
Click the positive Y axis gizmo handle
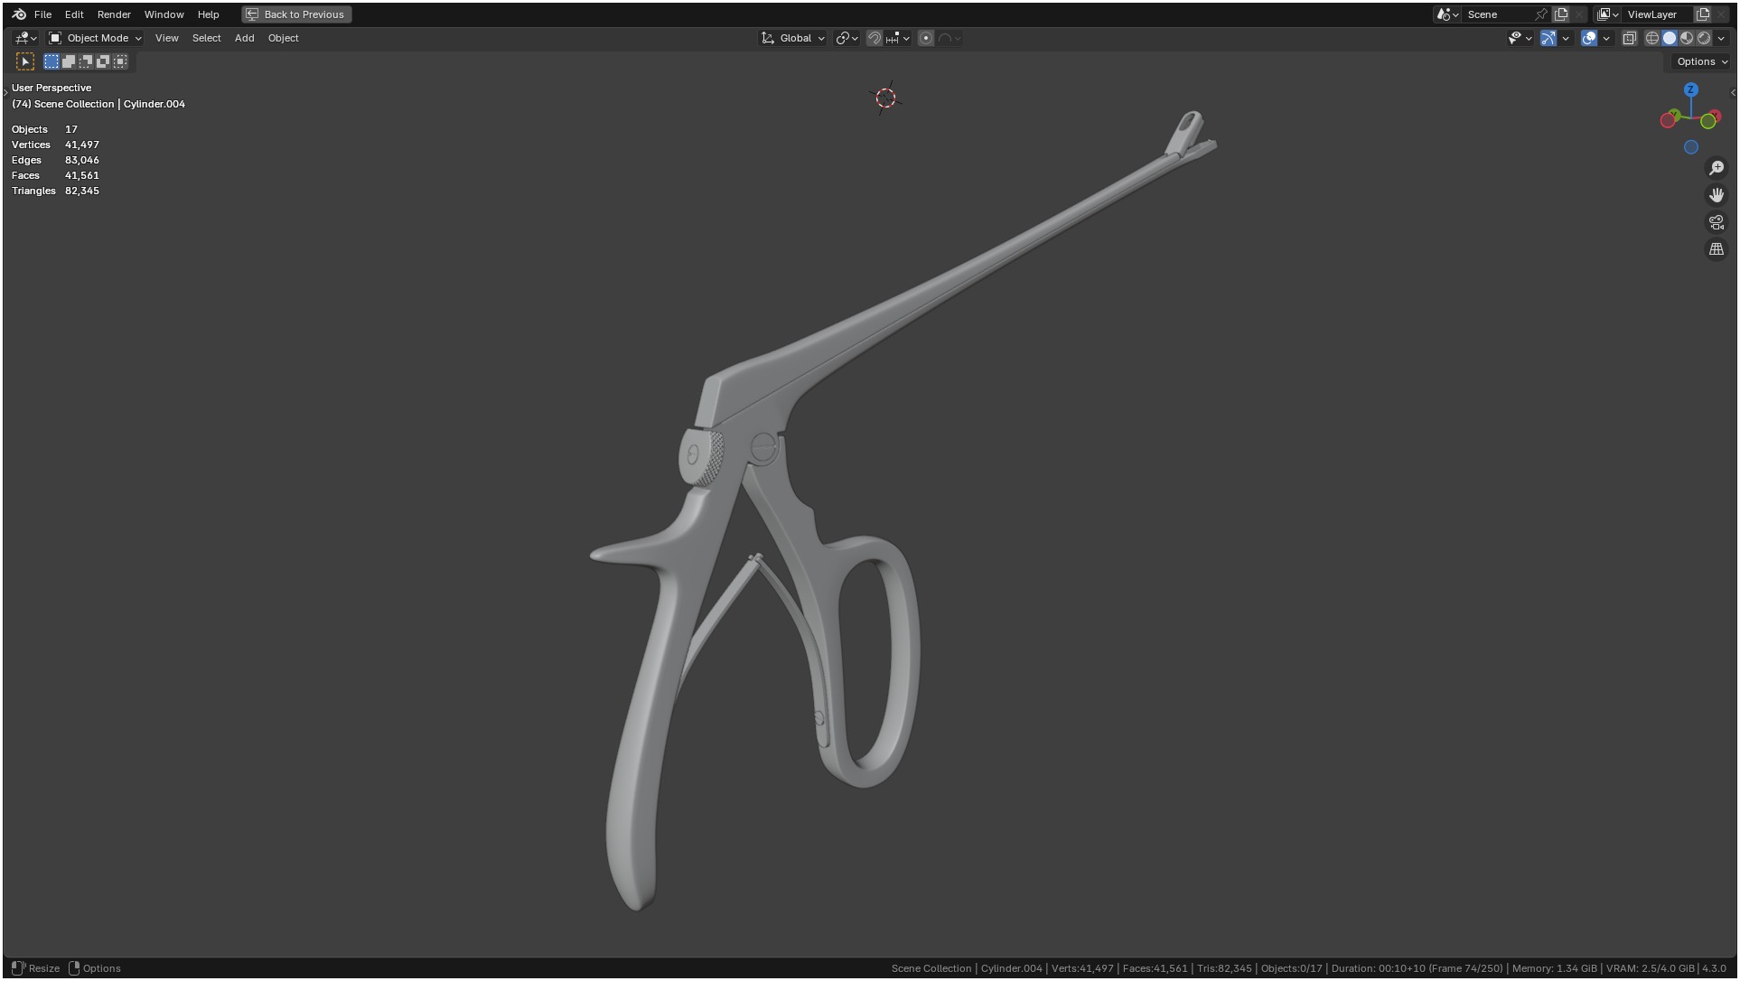point(1676,115)
